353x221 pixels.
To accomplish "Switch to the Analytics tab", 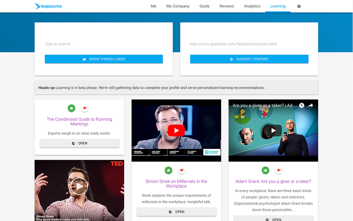I will 252,6.
